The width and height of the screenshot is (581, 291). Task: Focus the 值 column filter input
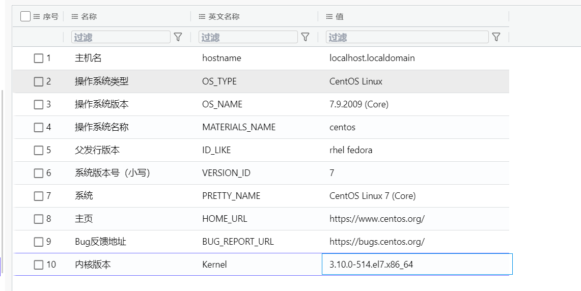click(x=407, y=37)
